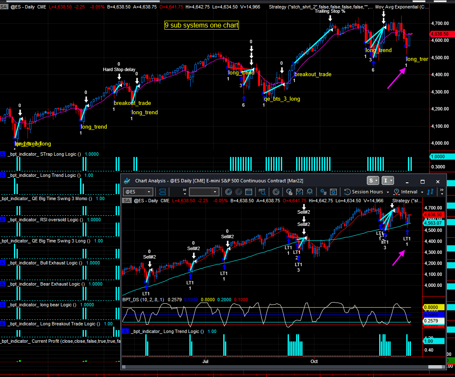Click the '9 sub systems one chart' text annotation
The image size is (455, 377).
click(x=202, y=25)
